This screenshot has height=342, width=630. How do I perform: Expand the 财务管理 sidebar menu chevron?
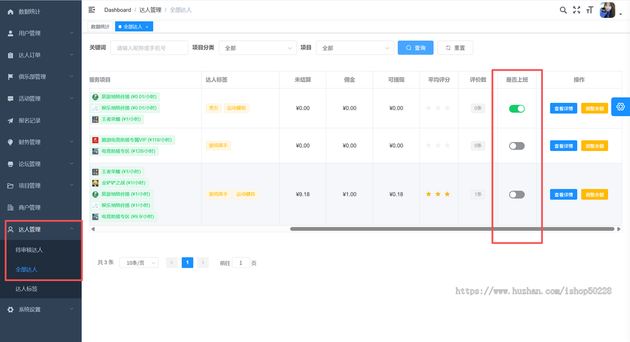[72, 142]
